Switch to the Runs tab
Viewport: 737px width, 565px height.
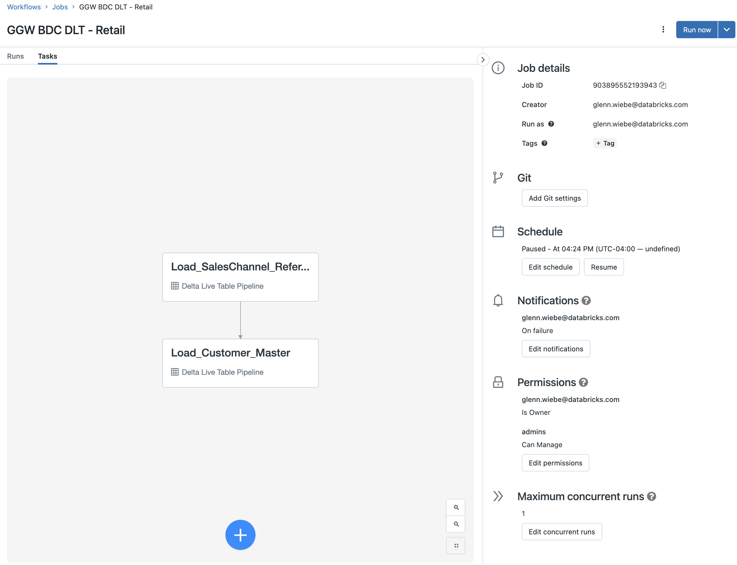(16, 56)
